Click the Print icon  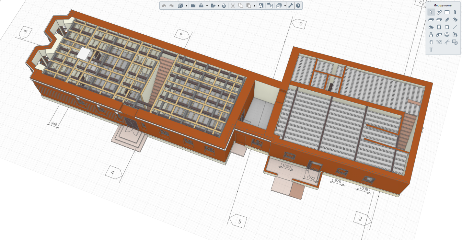tap(224, 6)
